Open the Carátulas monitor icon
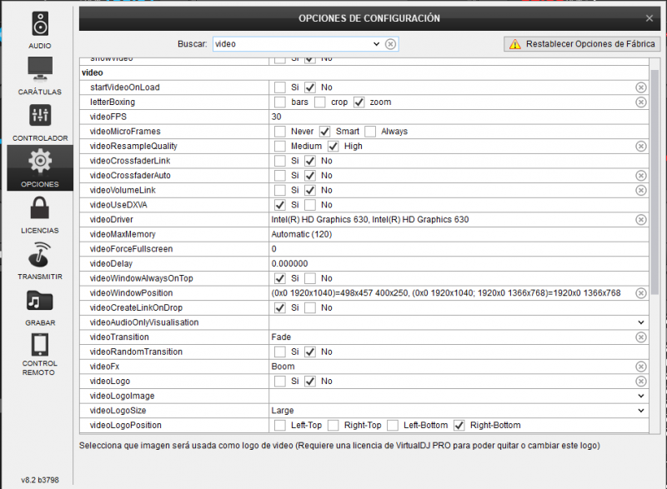 pos(40,69)
